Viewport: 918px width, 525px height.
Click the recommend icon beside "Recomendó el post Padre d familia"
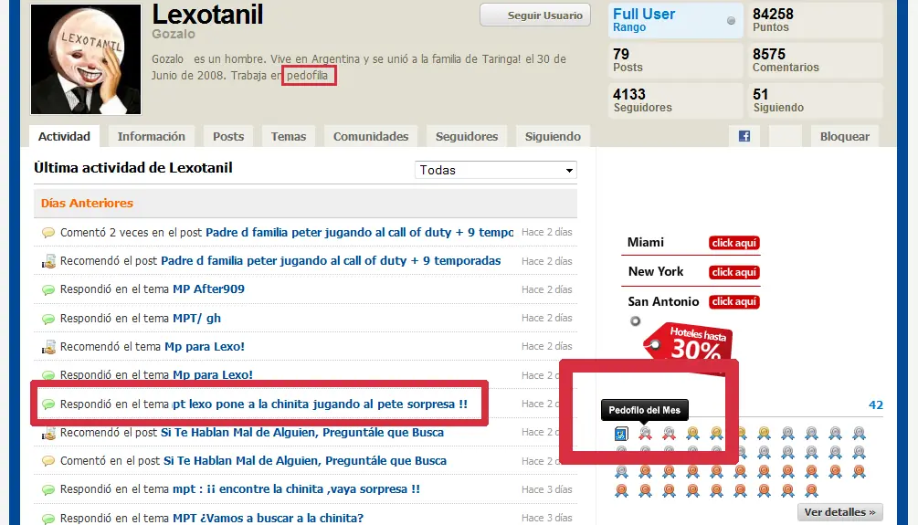click(48, 261)
